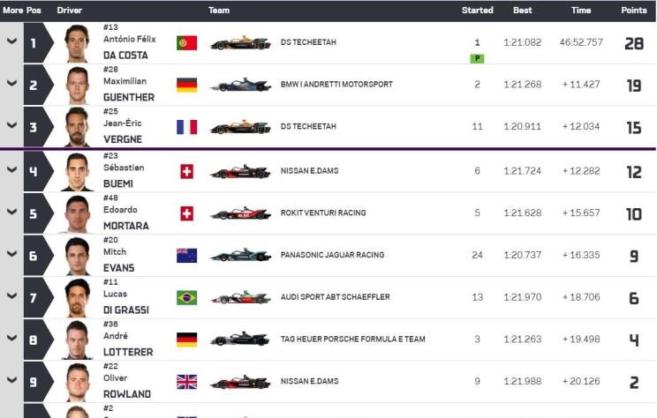Expand details for Oliver Rowland row
Image resolution: width=657 pixels, height=418 pixels.
click(11, 380)
